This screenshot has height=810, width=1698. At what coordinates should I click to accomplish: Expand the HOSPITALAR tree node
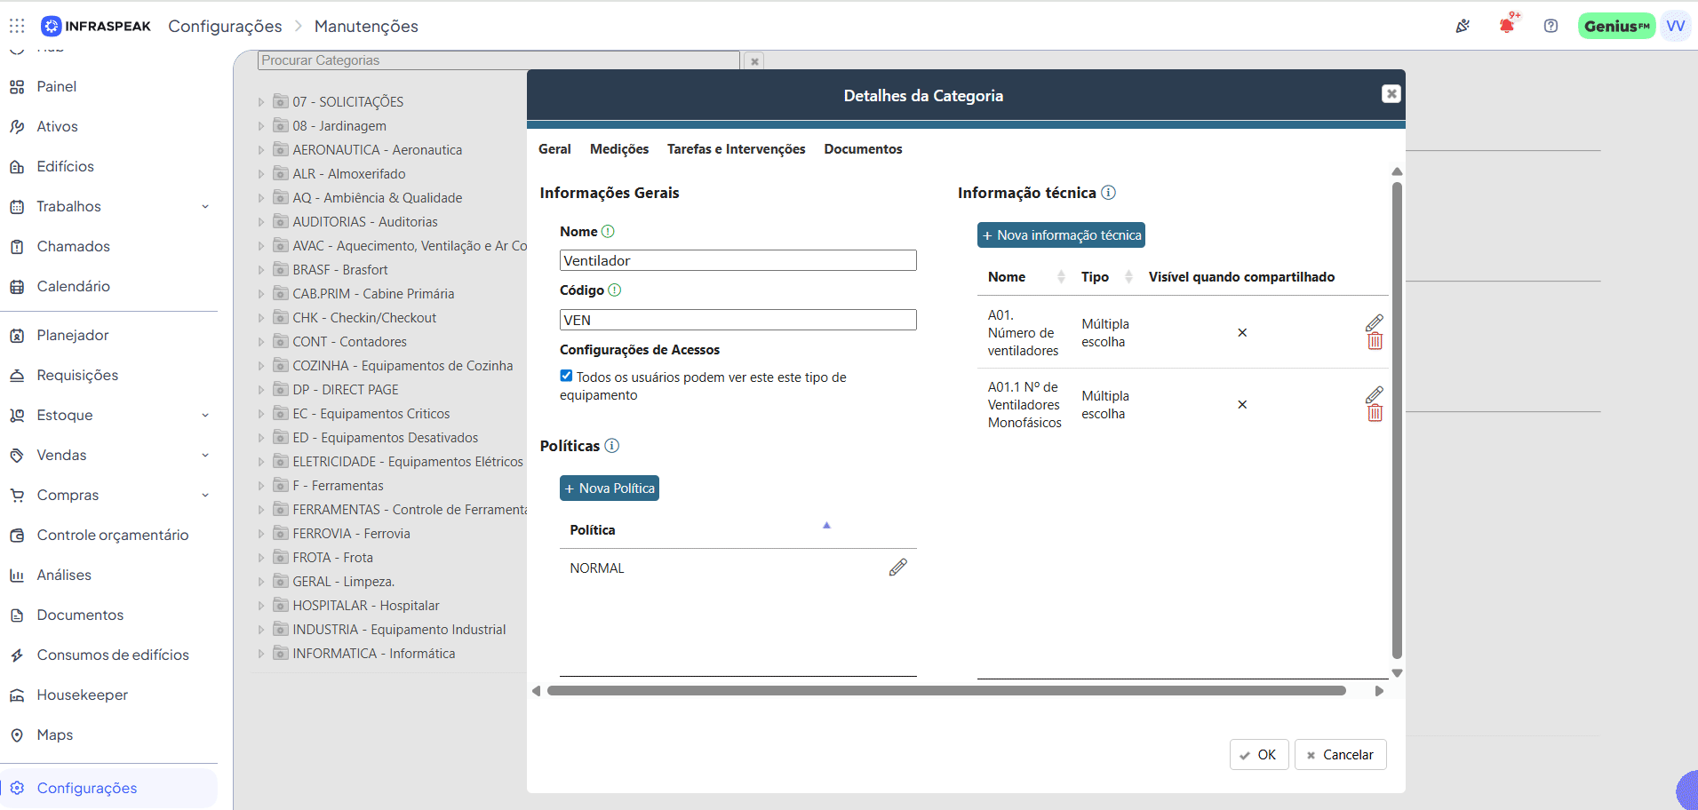coord(261,606)
